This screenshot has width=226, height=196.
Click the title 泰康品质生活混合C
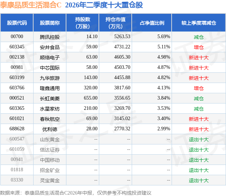[31, 5]
